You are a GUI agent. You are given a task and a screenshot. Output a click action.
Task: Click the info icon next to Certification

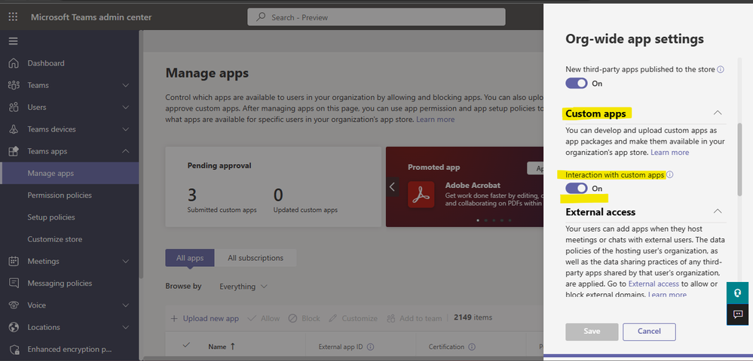point(472,347)
